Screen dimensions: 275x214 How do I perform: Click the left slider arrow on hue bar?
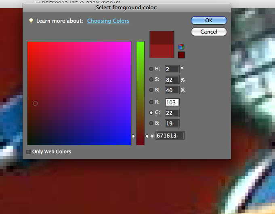(134, 136)
